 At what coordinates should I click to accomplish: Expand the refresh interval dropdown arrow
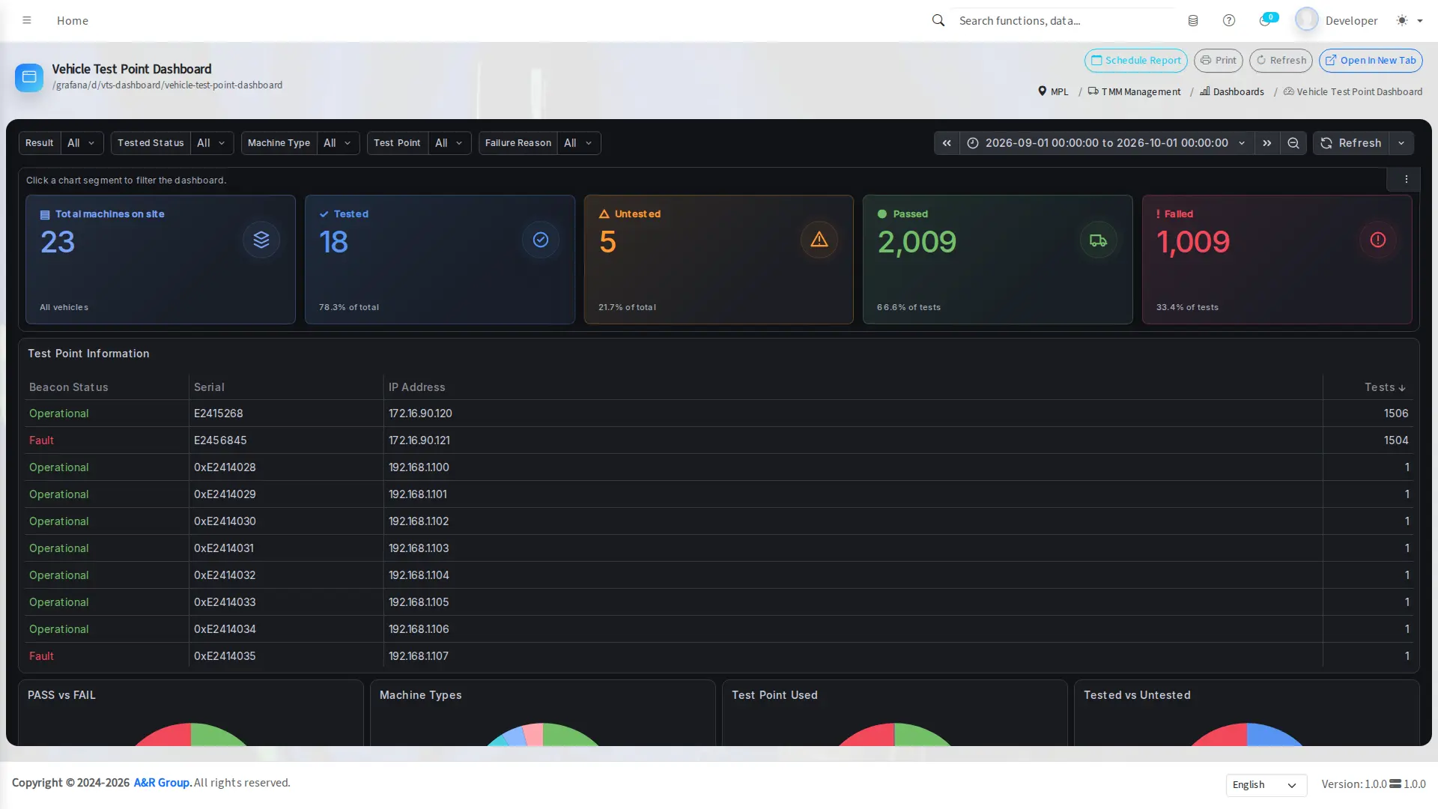[1401, 143]
